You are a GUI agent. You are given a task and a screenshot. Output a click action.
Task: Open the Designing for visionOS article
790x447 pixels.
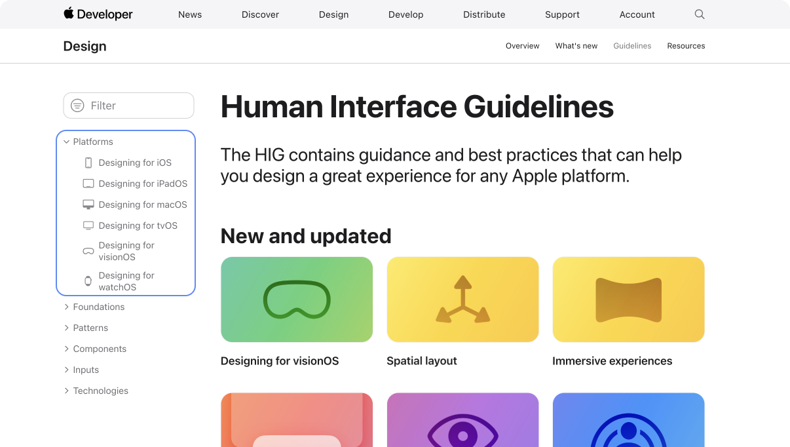tap(297, 300)
